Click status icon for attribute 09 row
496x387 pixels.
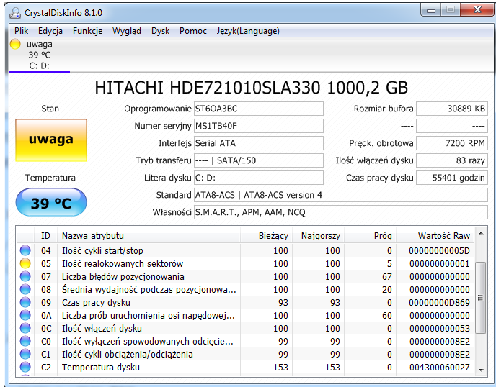(25, 302)
